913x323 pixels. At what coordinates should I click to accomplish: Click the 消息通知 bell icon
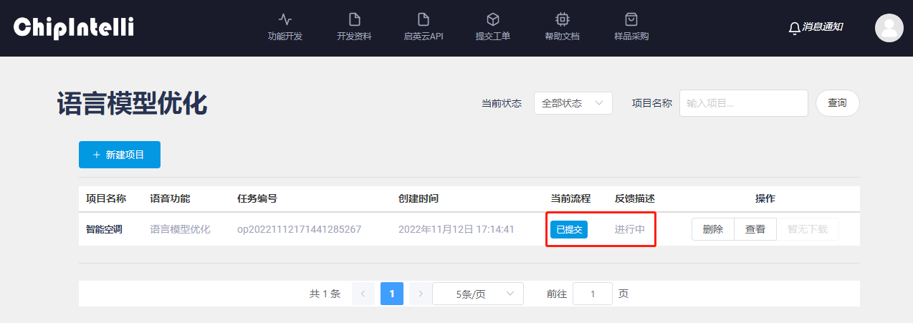[x=794, y=28]
